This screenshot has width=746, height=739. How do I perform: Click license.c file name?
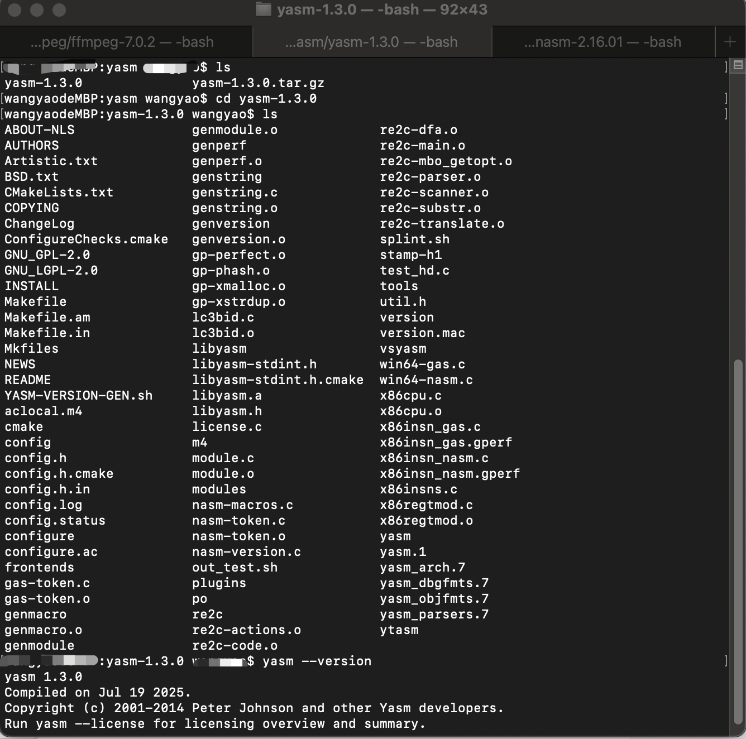pos(227,426)
